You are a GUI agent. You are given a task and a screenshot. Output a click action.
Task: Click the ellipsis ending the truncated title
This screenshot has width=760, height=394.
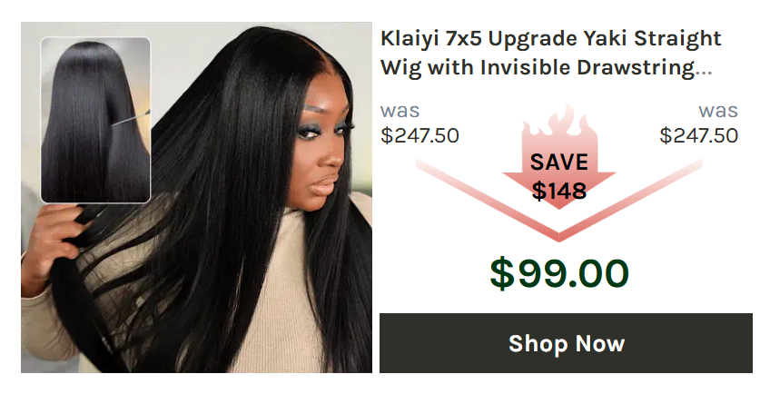pos(704,74)
